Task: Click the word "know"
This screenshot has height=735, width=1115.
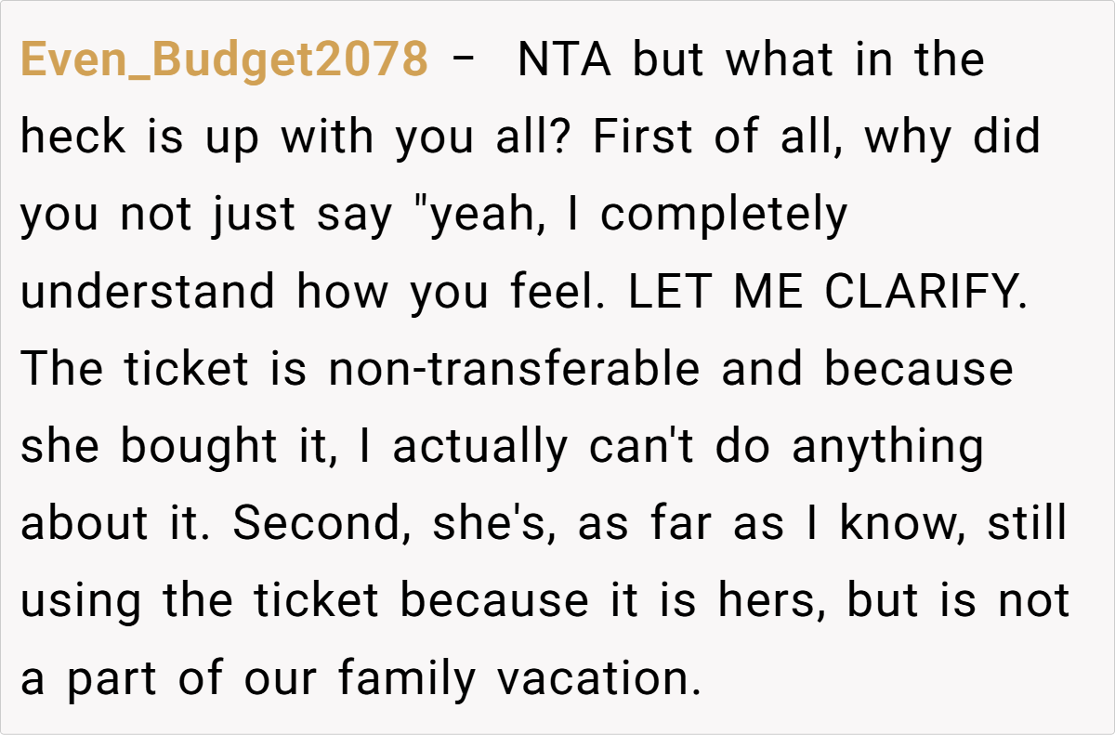Action: click(x=898, y=525)
